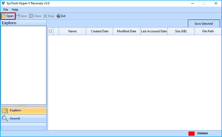The image size is (222, 137).
Task: Tick the select-all checkbox in table header
Action: (x=50, y=31)
